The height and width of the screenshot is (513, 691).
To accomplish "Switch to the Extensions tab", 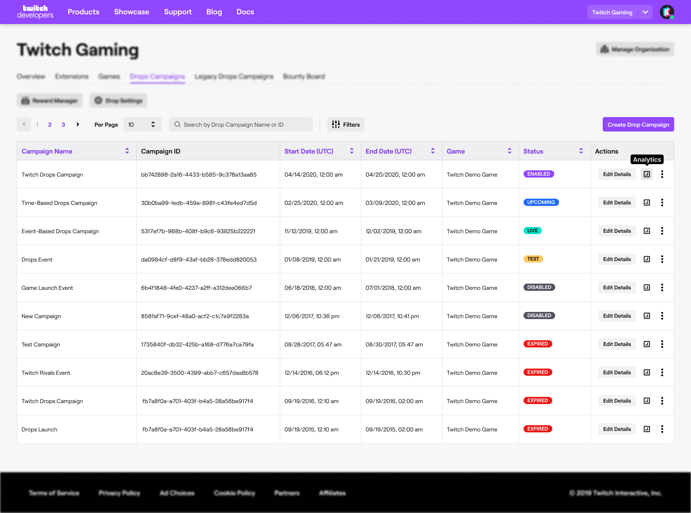I will tap(71, 76).
